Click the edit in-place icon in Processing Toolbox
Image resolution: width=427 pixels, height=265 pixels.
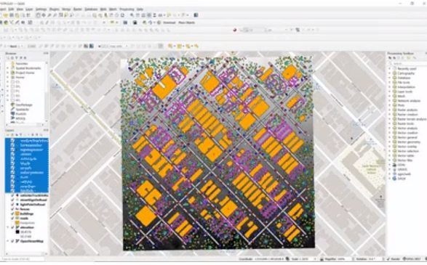click(x=408, y=58)
